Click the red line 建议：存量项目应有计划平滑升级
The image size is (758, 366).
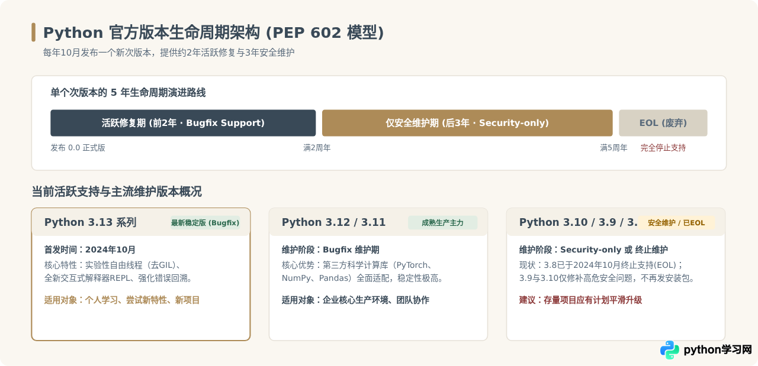coord(580,300)
